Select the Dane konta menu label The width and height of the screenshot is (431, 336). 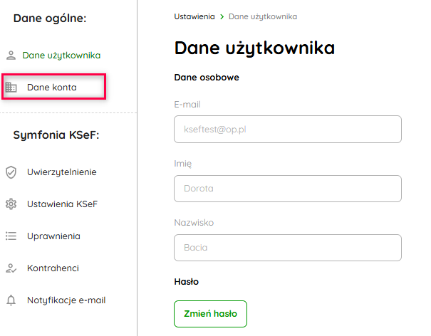click(x=52, y=88)
